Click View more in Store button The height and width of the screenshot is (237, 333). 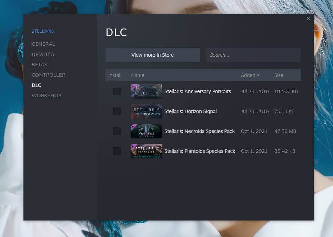coord(152,55)
